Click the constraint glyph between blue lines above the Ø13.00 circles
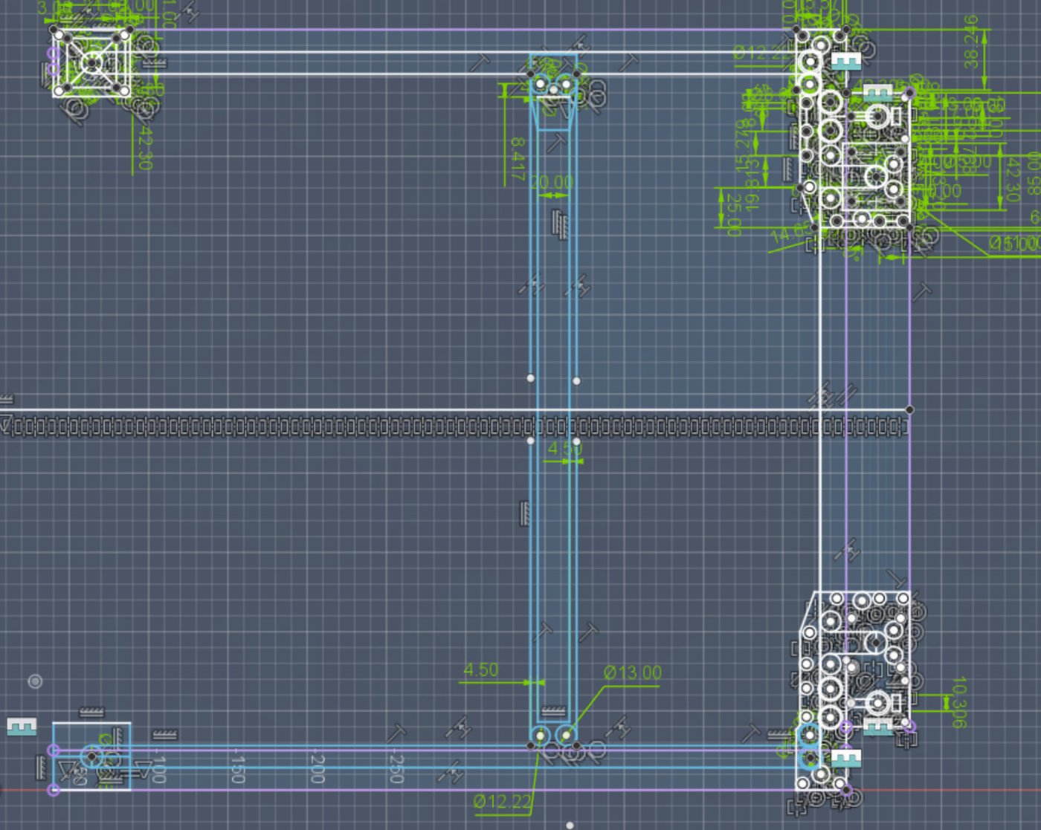This screenshot has width=1041, height=830. pos(552,710)
